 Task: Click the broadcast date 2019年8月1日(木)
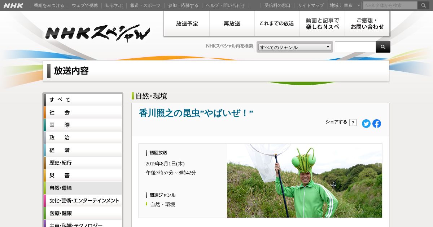coord(165,164)
